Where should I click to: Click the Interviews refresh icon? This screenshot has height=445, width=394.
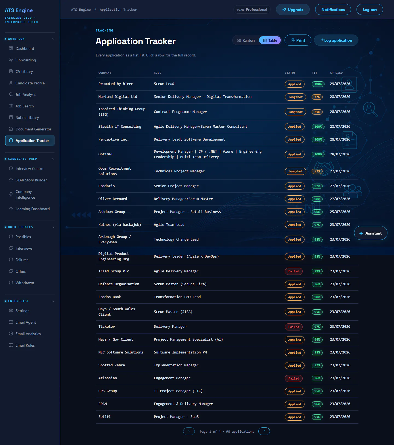click(11, 248)
